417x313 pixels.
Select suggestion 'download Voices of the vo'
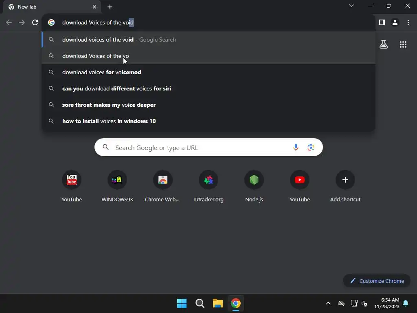point(208,56)
